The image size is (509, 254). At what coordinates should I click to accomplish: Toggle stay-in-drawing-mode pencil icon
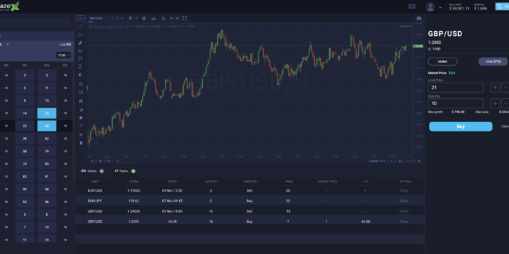click(81, 110)
